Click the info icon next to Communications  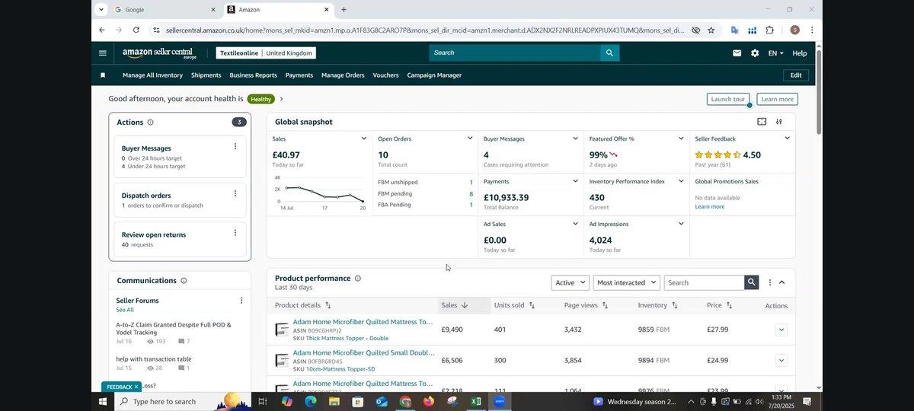pos(184,281)
